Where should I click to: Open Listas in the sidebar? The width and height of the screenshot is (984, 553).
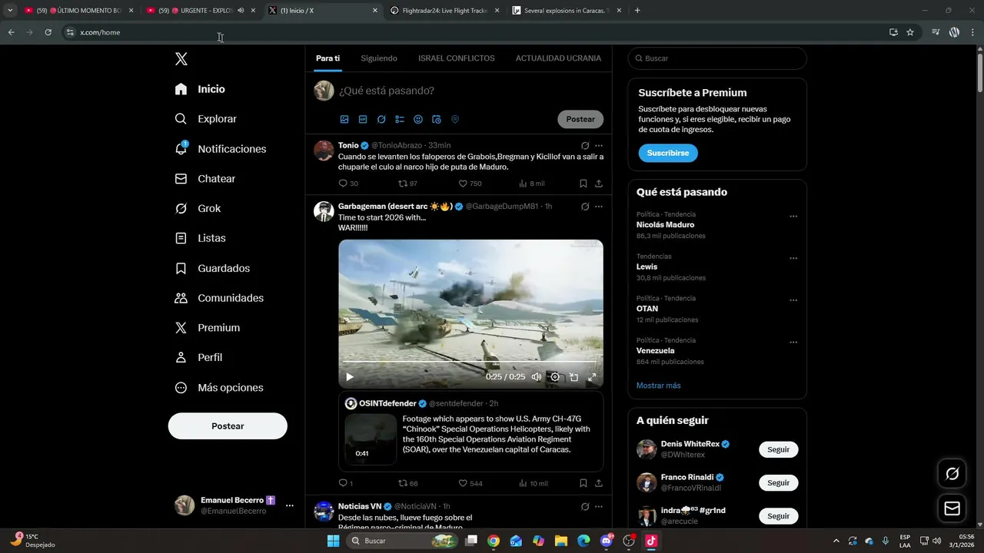click(x=200, y=238)
